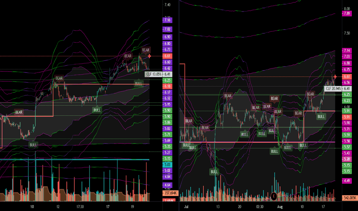Click the '12' date on left chart time axis
The height and width of the screenshot is (211, 358).
(58, 207)
